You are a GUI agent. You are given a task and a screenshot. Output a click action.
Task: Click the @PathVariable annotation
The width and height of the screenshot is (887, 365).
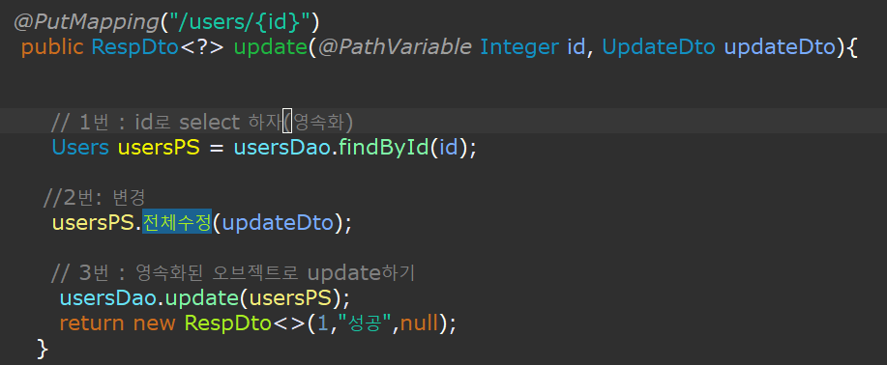coord(395,48)
